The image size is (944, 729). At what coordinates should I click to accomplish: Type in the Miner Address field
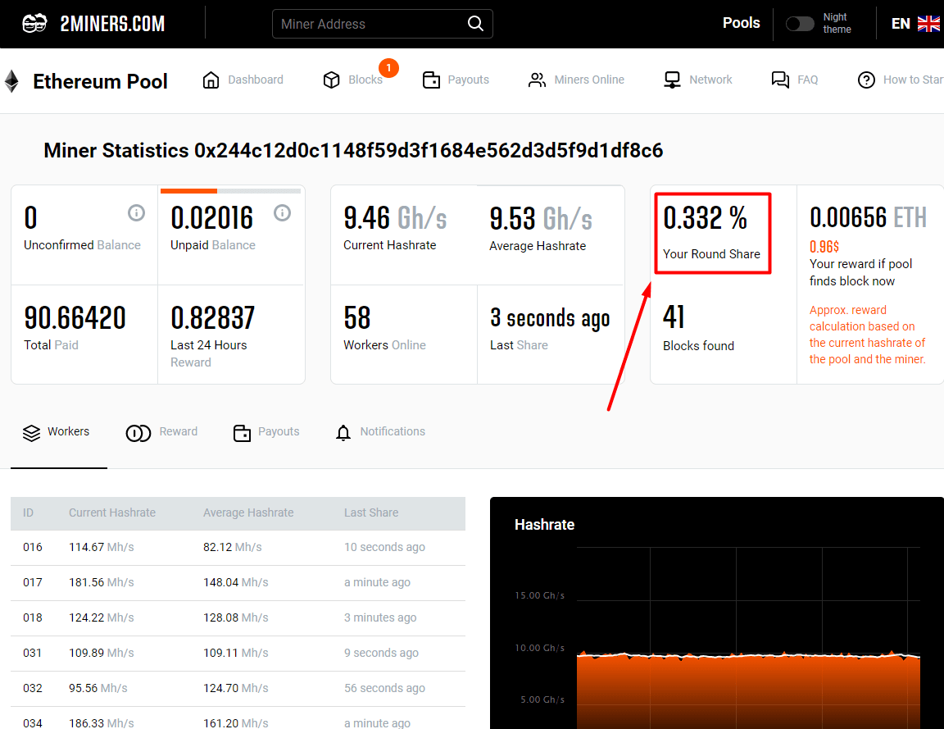(x=369, y=24)
